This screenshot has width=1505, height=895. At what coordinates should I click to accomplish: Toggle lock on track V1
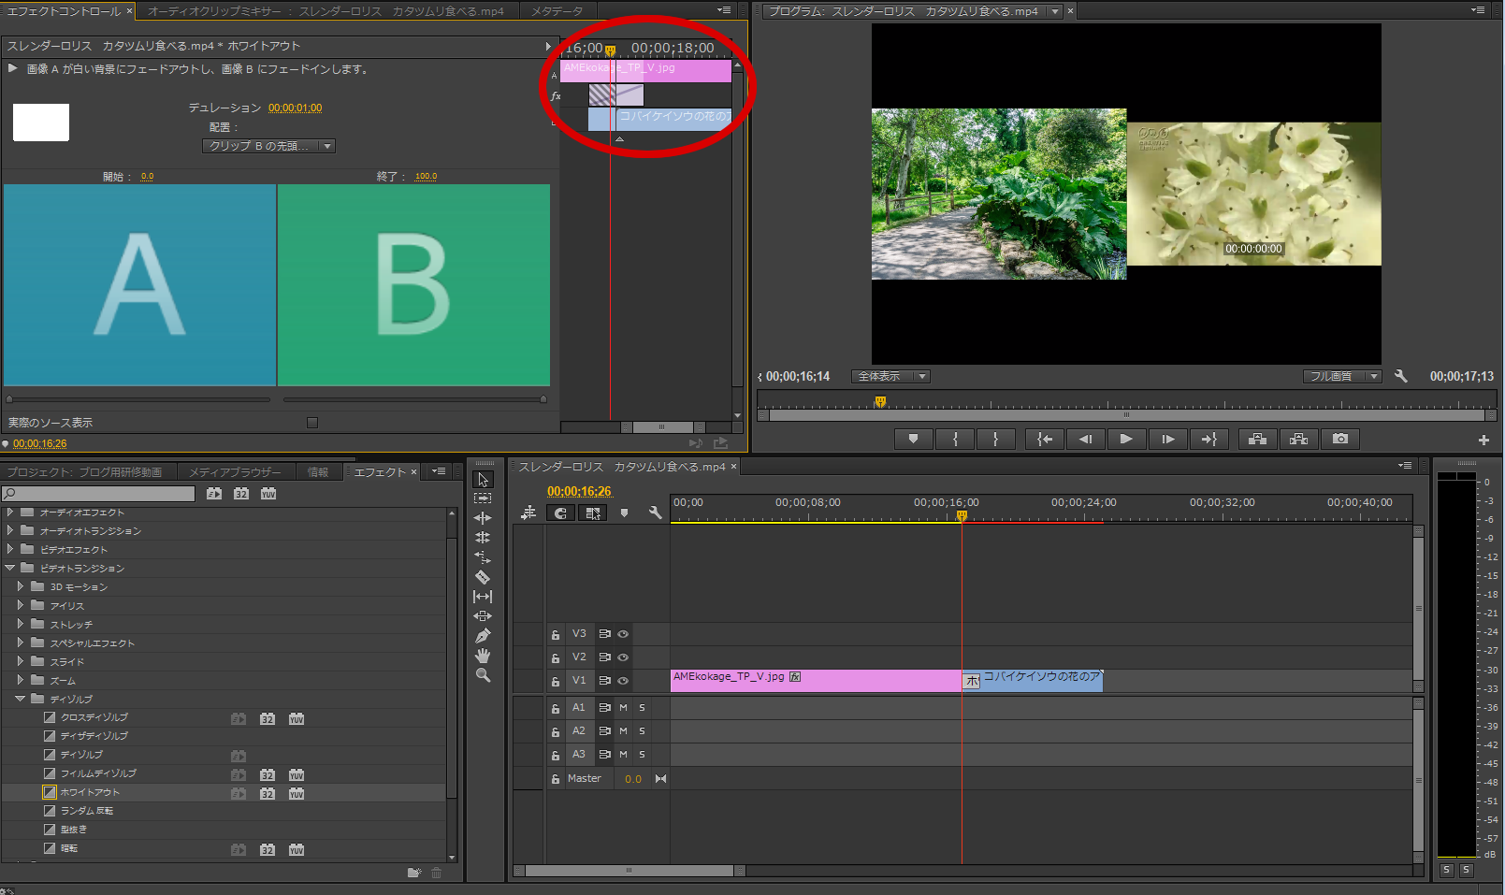tap(556, 682)
